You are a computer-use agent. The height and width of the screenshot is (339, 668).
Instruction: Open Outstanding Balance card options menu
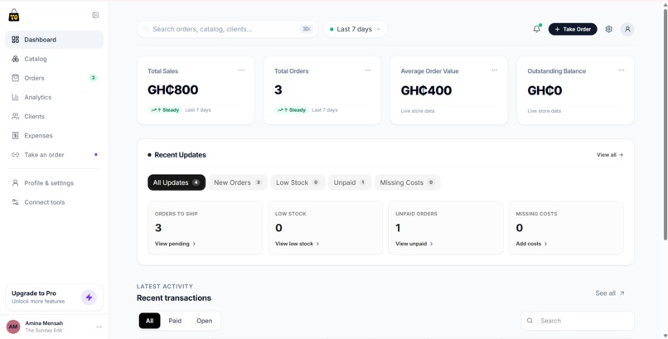621,70
